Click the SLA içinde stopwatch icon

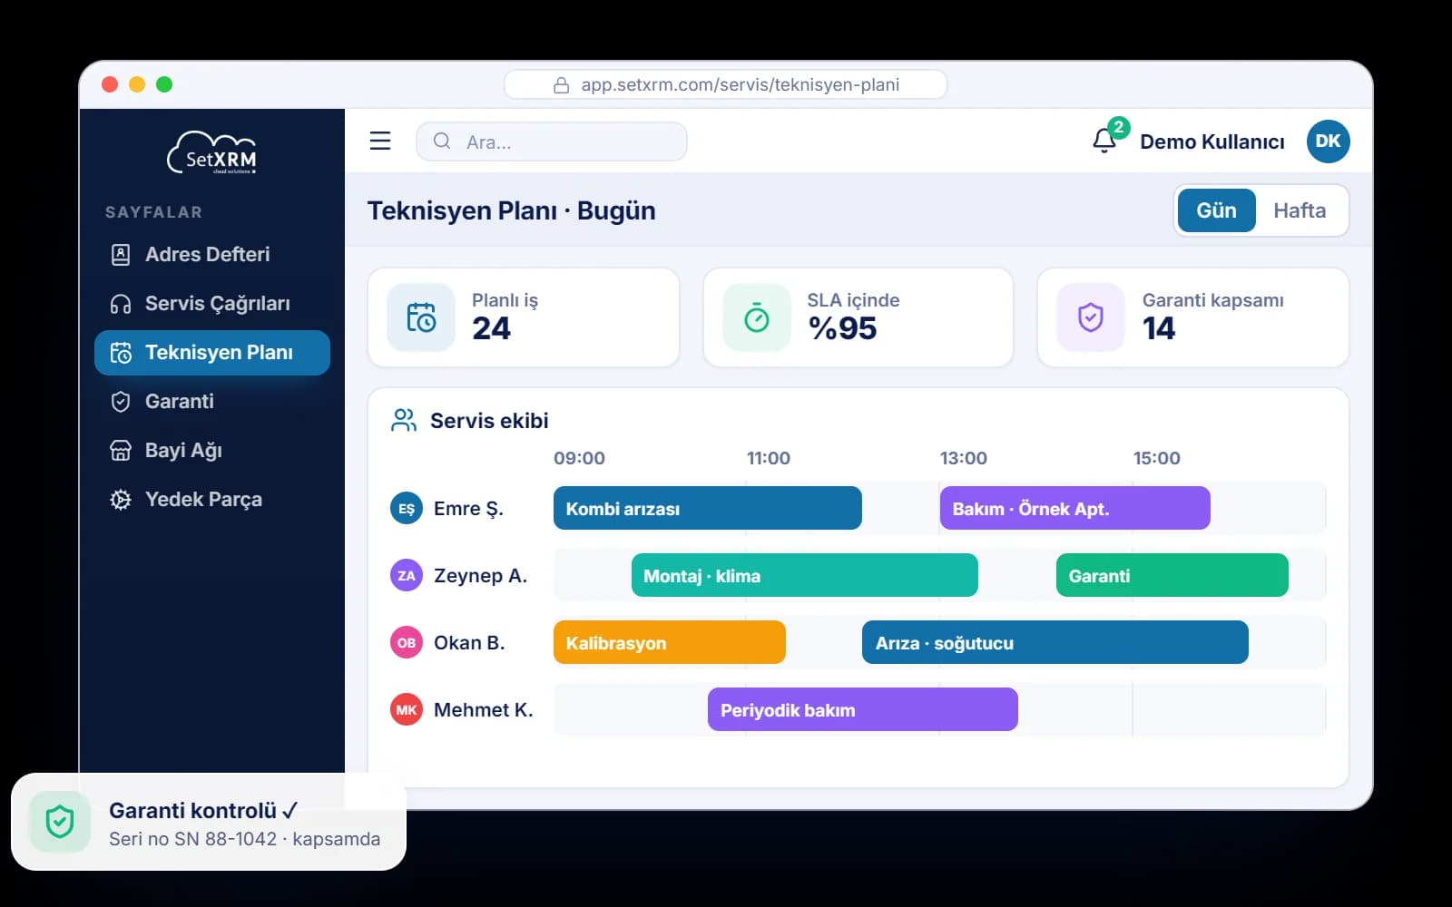756,317
